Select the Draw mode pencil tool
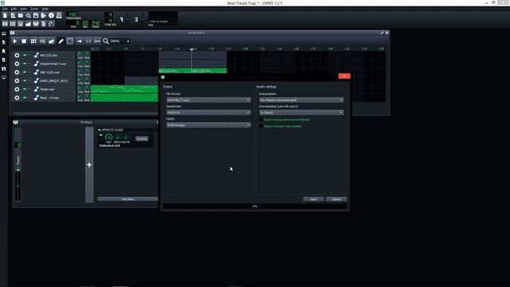This screenshot has width=510, height=287. (x=61, y=41)
